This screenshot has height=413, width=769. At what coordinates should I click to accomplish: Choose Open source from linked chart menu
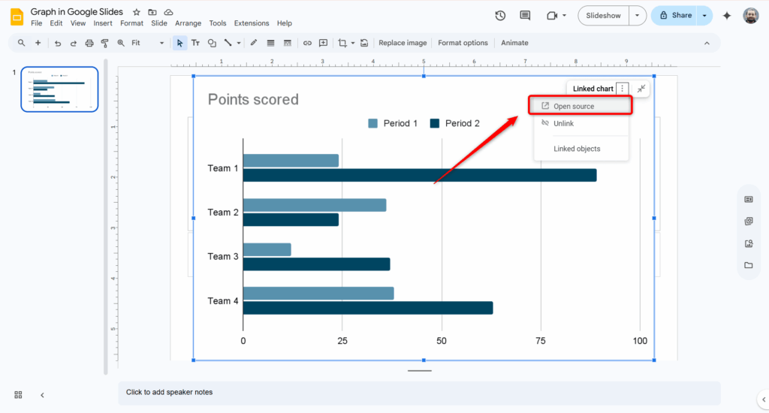(574, 106)
